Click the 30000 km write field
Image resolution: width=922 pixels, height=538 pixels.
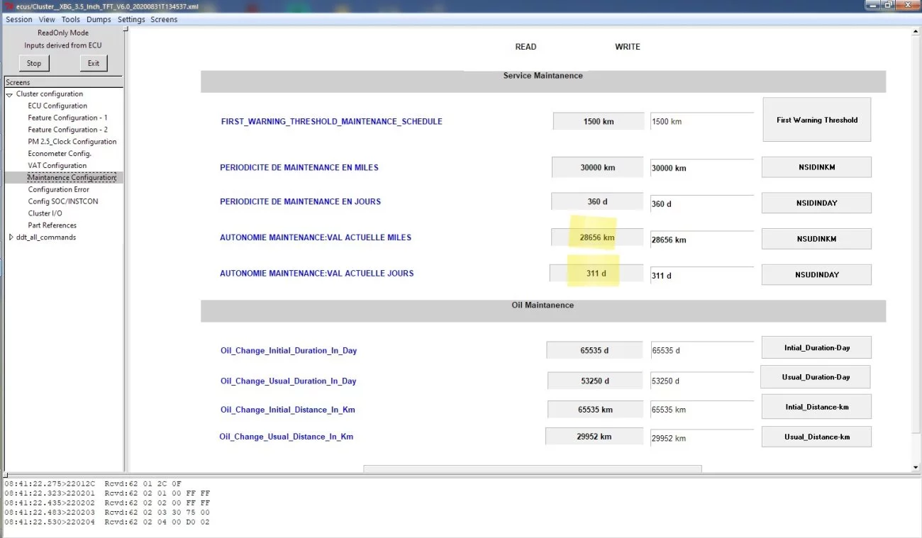click(x=702, y=168)
